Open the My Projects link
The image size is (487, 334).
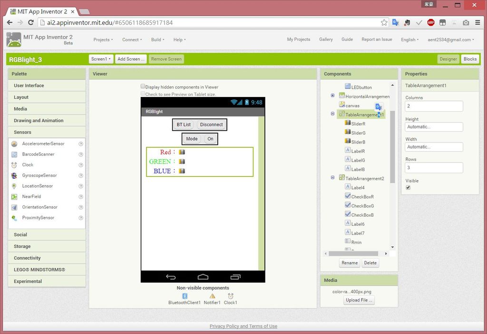pyautogui.click(x=299, y=39)
